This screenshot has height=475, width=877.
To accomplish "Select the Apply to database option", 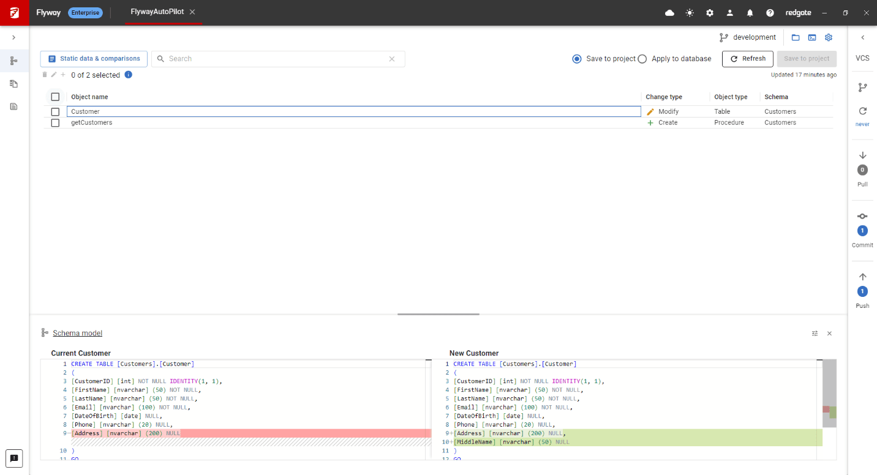I will click(642, 59).
